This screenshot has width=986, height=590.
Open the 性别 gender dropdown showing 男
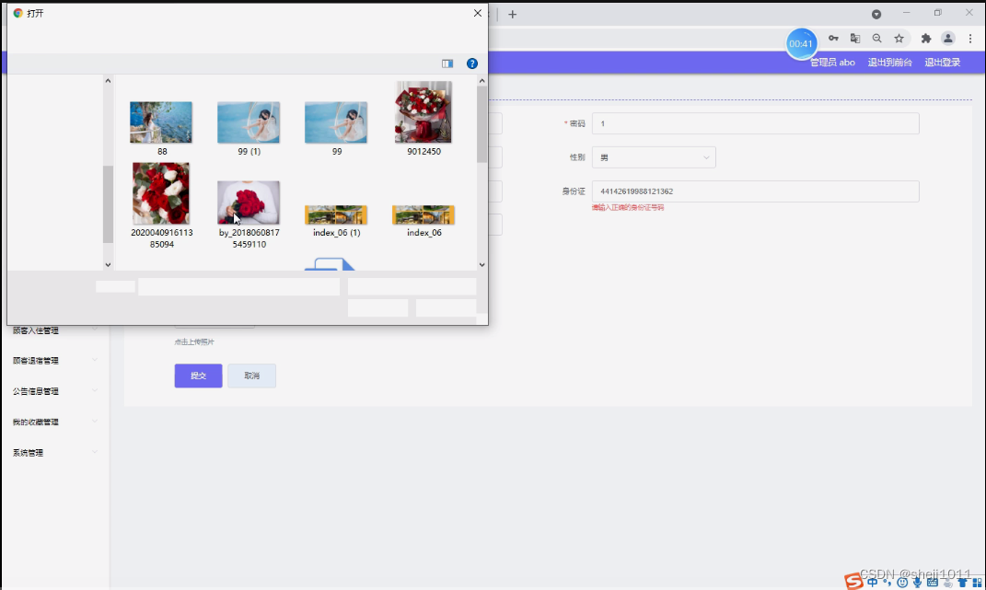pos(654,156)
